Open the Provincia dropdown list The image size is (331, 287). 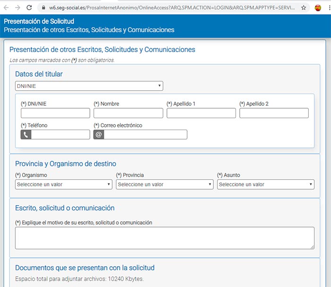coord(165,184)
